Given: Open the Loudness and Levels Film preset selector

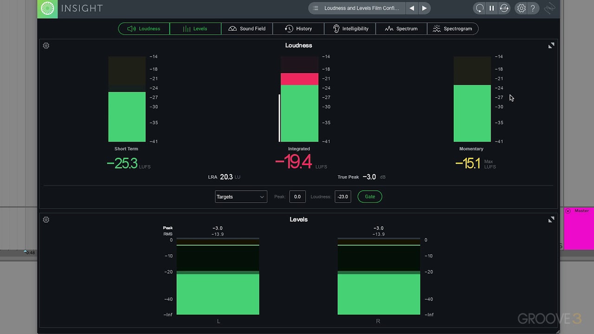Looking at the screenshot, I should (x=362, y=8).
